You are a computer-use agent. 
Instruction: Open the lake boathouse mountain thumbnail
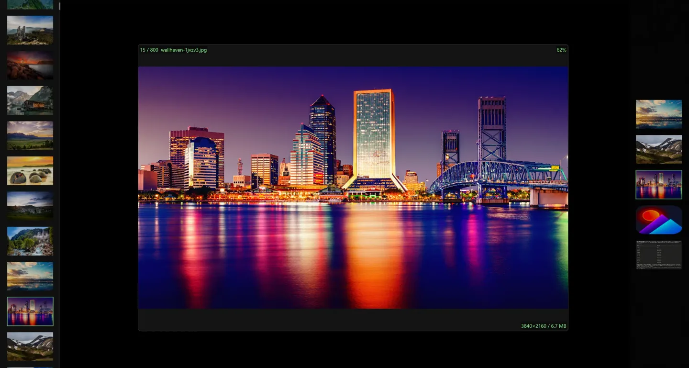(30, 100)
